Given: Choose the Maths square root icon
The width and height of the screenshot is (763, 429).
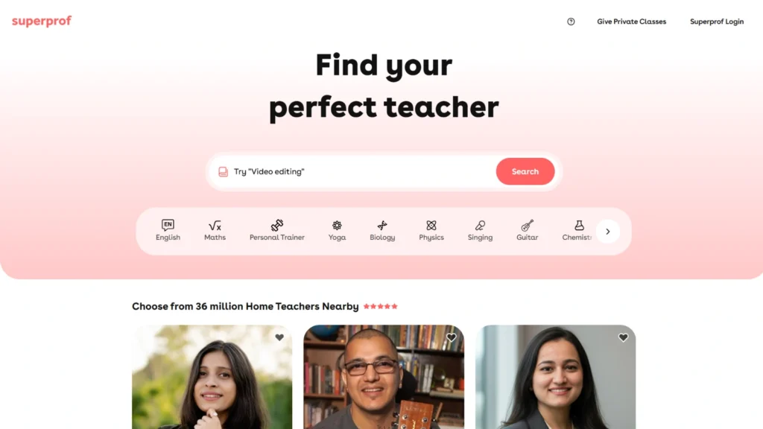Looking at the screenshot, I should pyautogui.click(x=215, y=225).
